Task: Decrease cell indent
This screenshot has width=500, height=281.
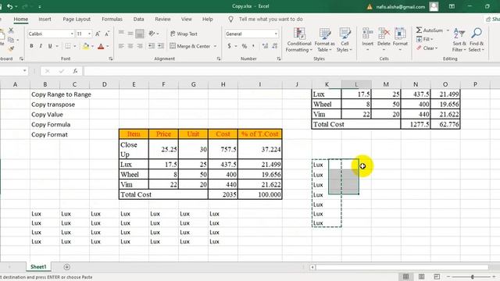Action: click(152, 46)
